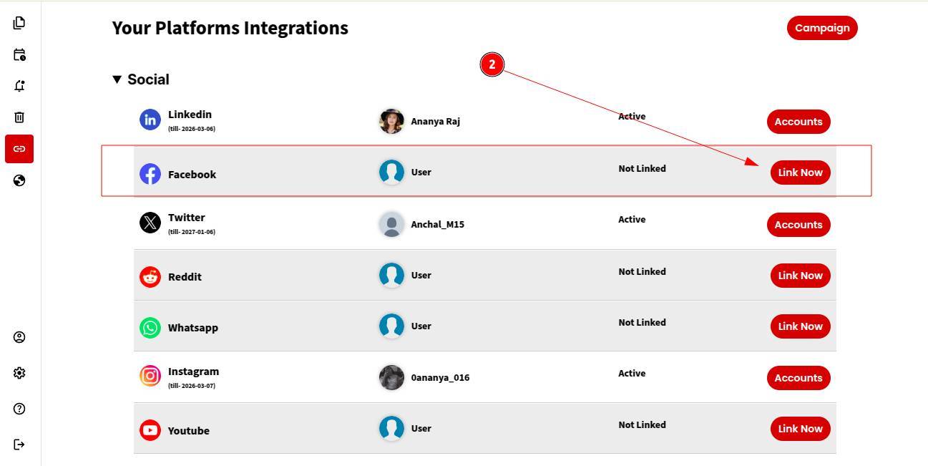
Task: Click the globe icon in sidebar
Action: pos(19,180)
